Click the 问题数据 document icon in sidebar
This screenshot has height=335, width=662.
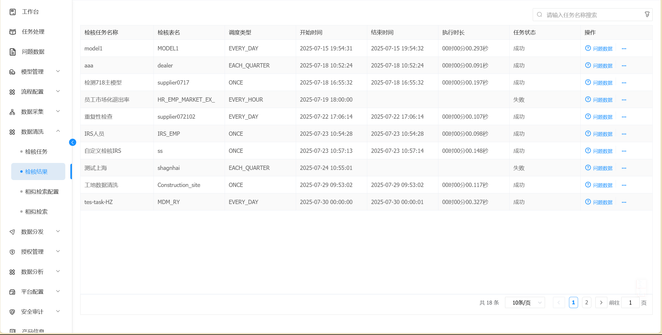click(x=13, y=52)
